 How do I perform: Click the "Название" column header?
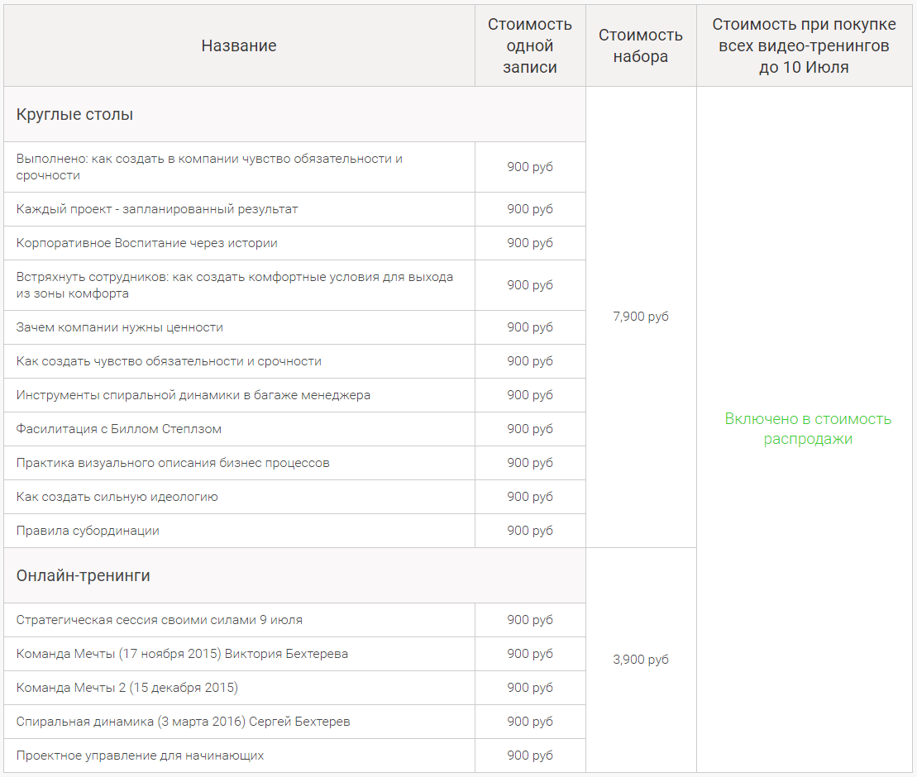239,46
